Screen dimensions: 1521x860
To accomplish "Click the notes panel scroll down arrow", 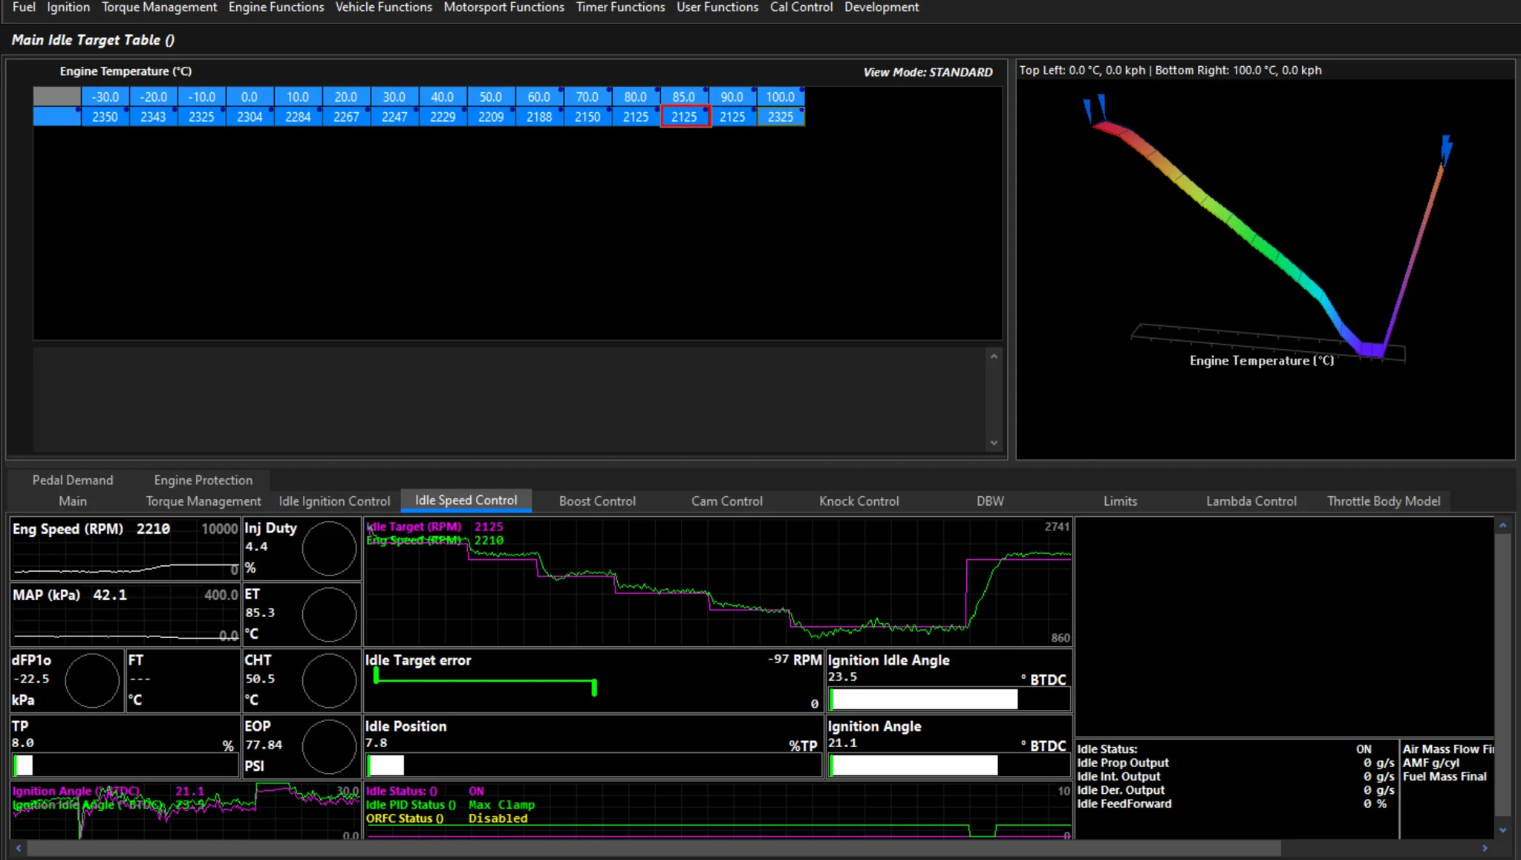I will pos(994,443).
